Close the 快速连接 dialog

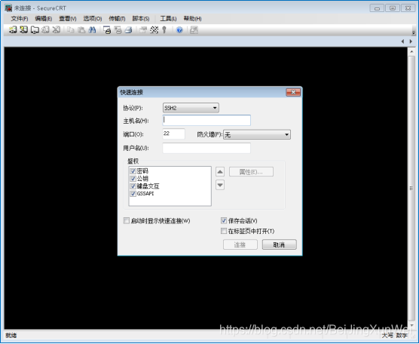coord(293,92)
